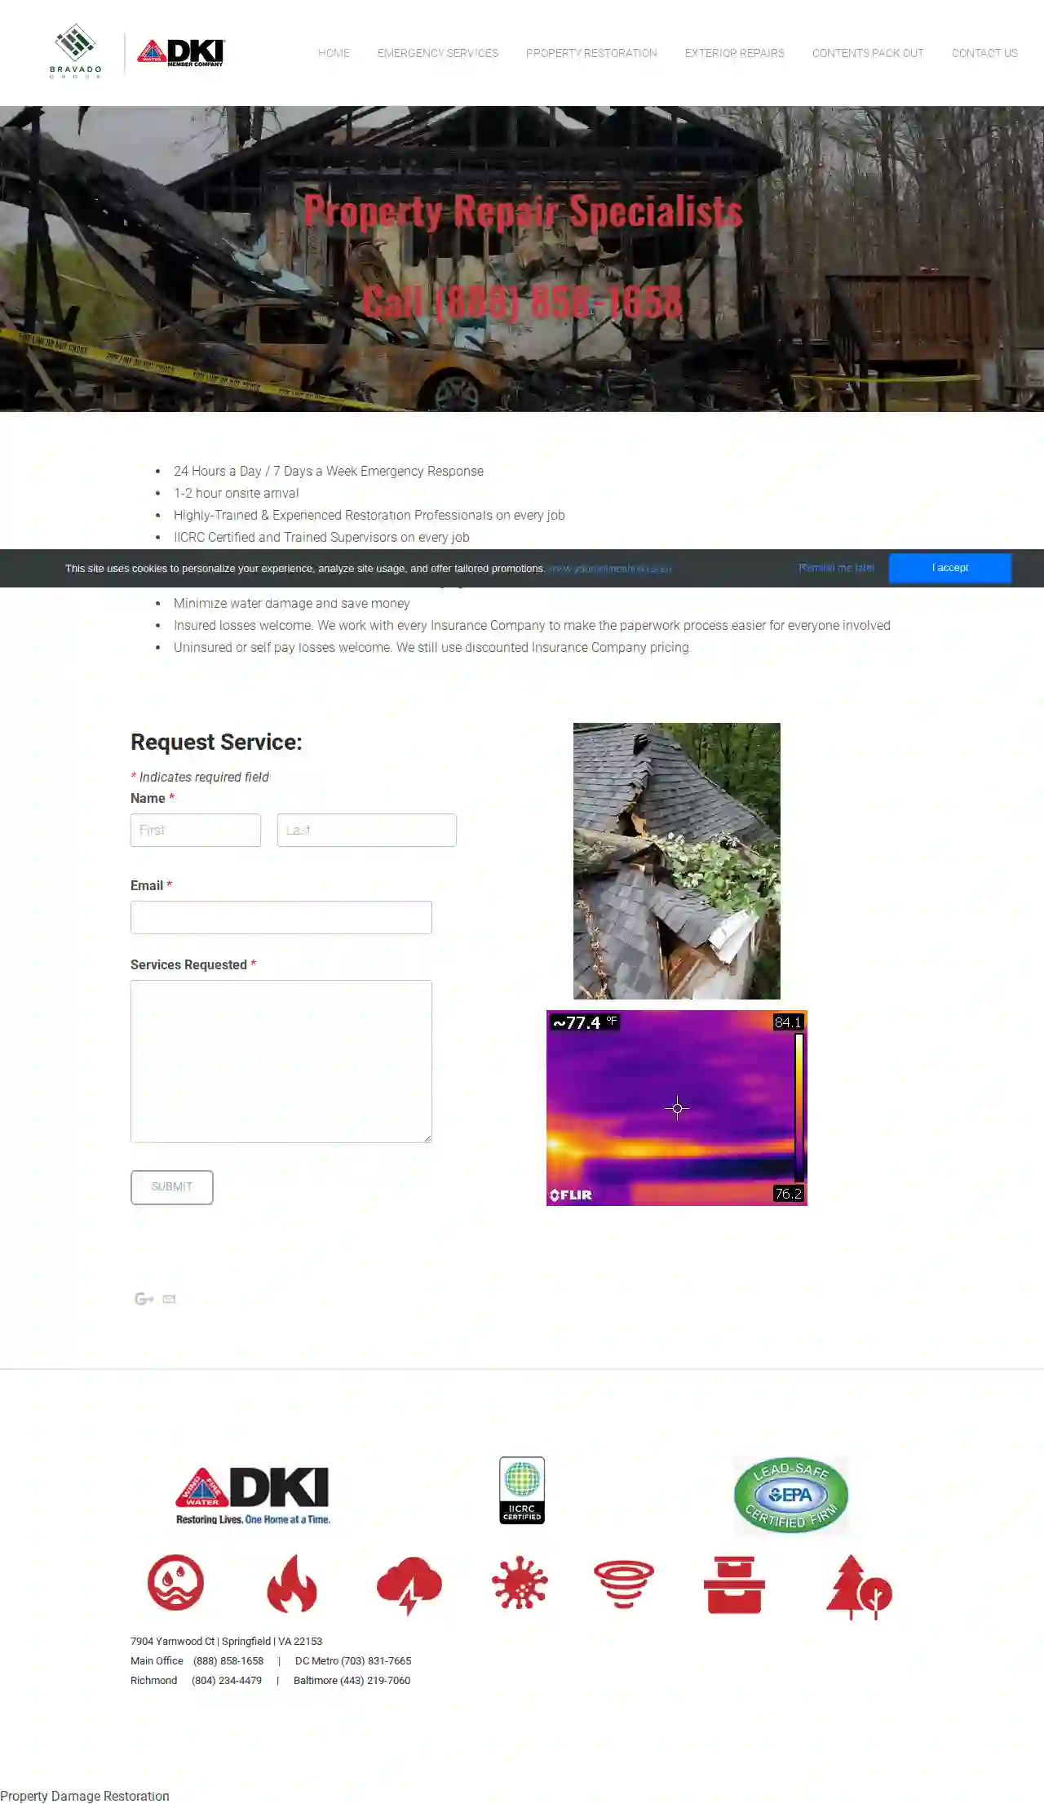Open EMERGENCY SERVICES menu
Viewport: 1044px width, 1804px height.
[438, 53]
